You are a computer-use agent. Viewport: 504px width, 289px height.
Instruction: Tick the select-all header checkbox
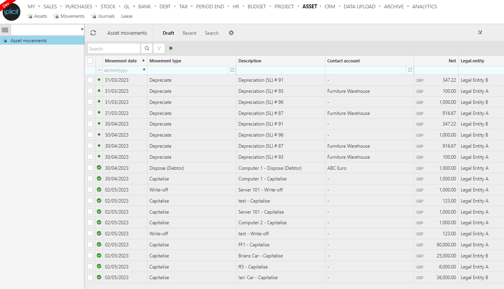[x=90, y=61]
